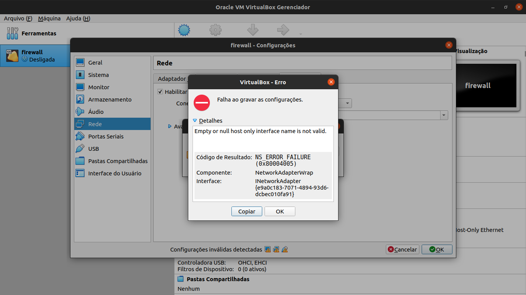Image resolution: width=526 pixels, height=295 pixels.
Task: Click the Pastas Compartilhadas folder icon in details pane
Action: (181, 279)
